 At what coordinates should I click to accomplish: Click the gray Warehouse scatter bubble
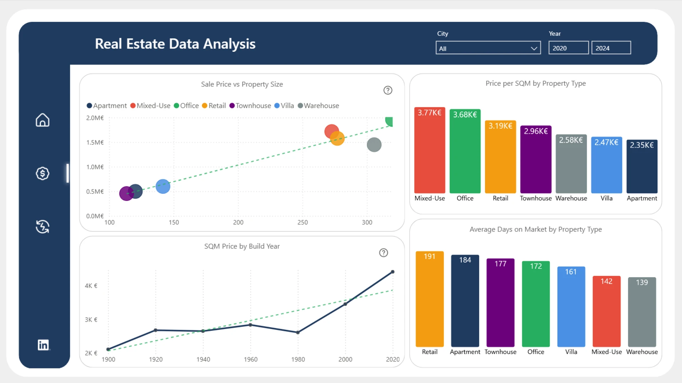[x=374, y=145]
